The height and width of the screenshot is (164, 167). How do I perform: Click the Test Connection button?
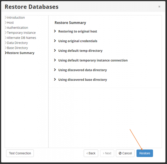click(20, 153)
